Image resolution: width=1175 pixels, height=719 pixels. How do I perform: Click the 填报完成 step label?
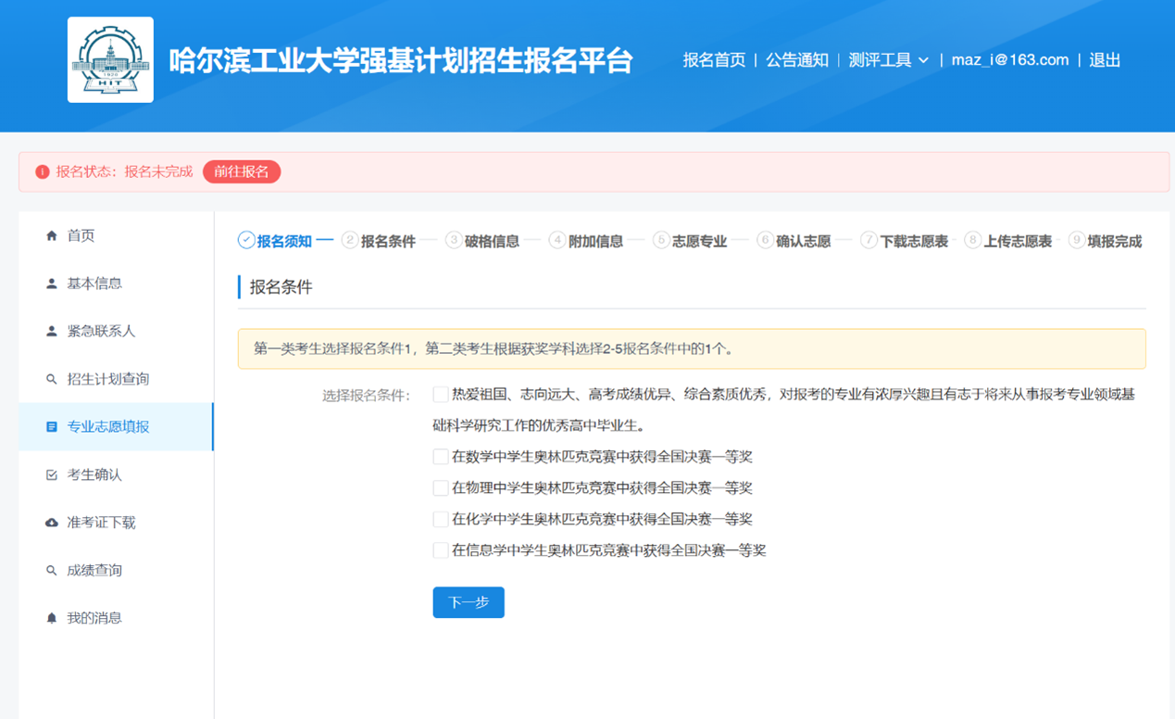[x=1114, y=241]
